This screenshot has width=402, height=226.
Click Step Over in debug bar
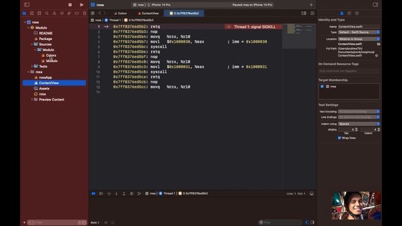pyautogui.click(x=109, y=193)
